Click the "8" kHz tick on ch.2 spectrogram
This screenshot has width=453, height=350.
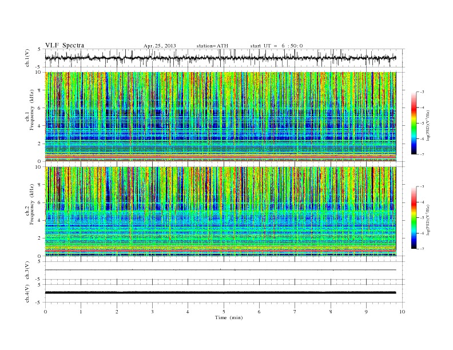pos(39,185)
